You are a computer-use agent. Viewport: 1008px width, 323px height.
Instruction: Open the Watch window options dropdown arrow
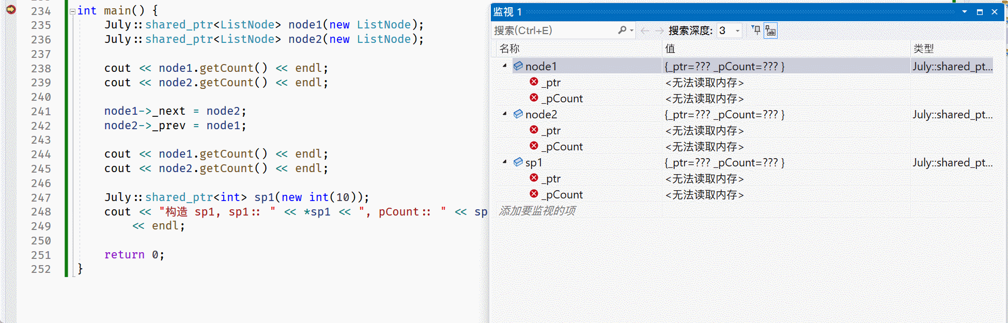[964, 12]
